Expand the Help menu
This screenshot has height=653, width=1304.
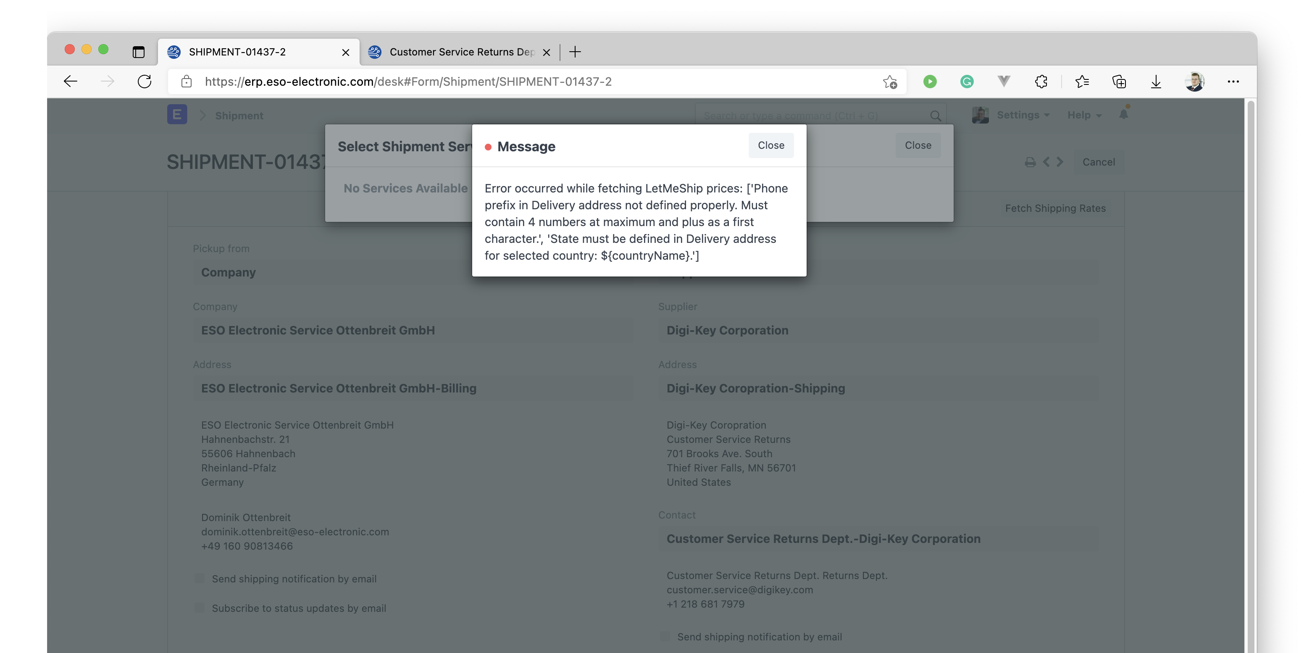1083,115
